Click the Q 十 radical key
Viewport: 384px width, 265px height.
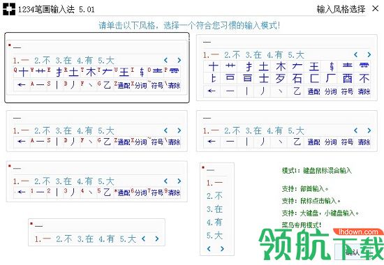[22, 72]
